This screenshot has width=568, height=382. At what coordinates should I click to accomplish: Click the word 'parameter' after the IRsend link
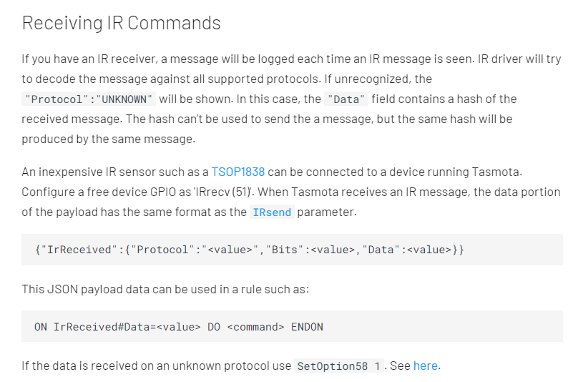[x=325, y=212]
